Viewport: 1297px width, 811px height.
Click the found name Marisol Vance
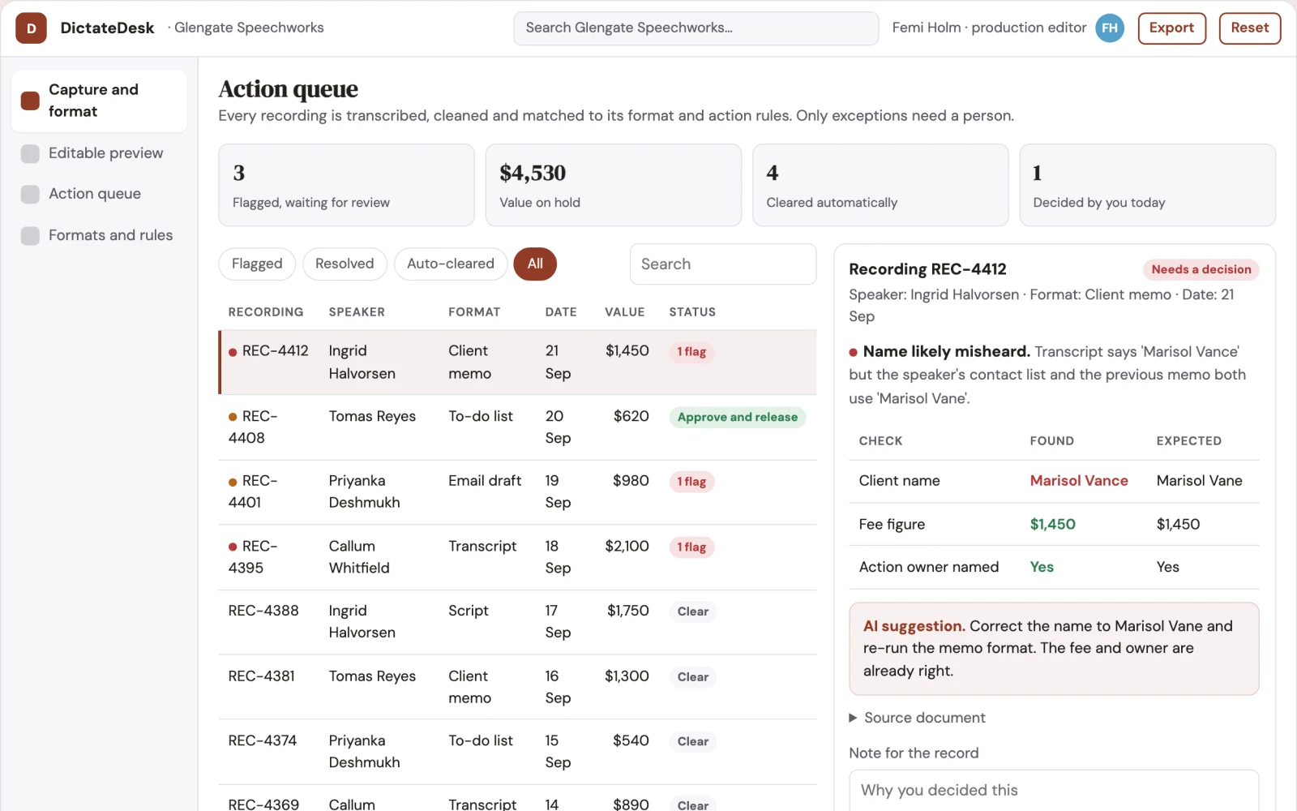tap(1079, 481)
